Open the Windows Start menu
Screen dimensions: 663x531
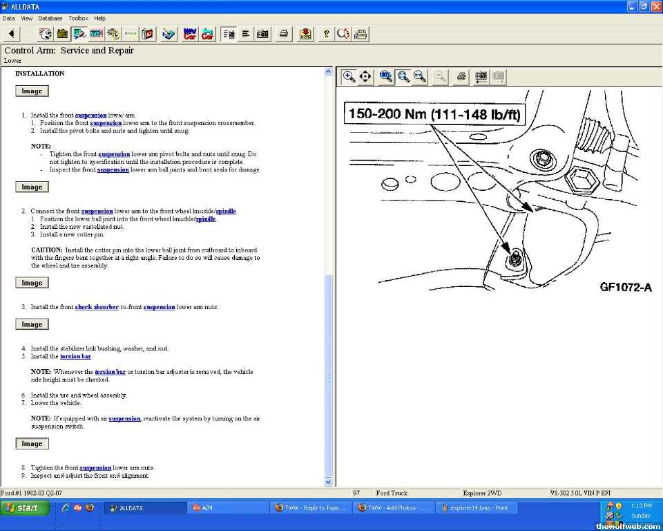pos(25,507)
